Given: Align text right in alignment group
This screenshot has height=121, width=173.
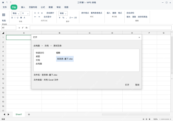Looking at the screenshot, I should (x=42, y=13).
